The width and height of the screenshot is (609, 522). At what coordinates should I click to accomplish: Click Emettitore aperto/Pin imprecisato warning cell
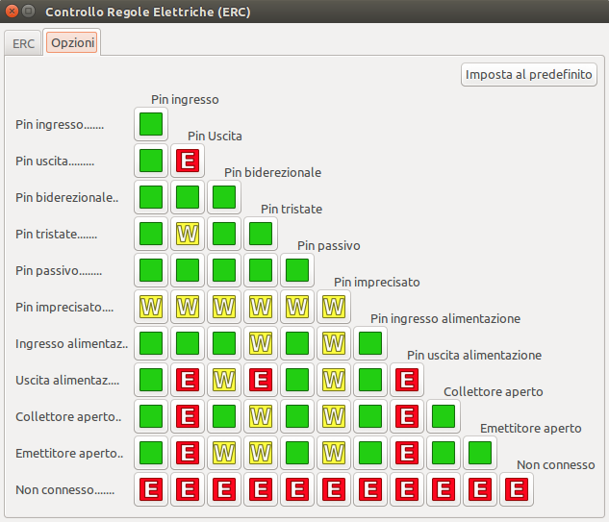click(334, 453)
